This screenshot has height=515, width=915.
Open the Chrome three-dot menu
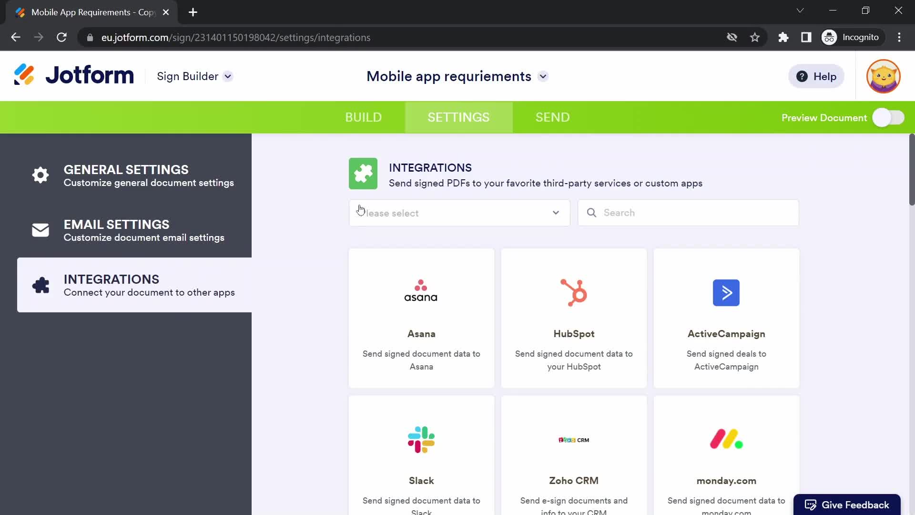[x=899, y=37]
